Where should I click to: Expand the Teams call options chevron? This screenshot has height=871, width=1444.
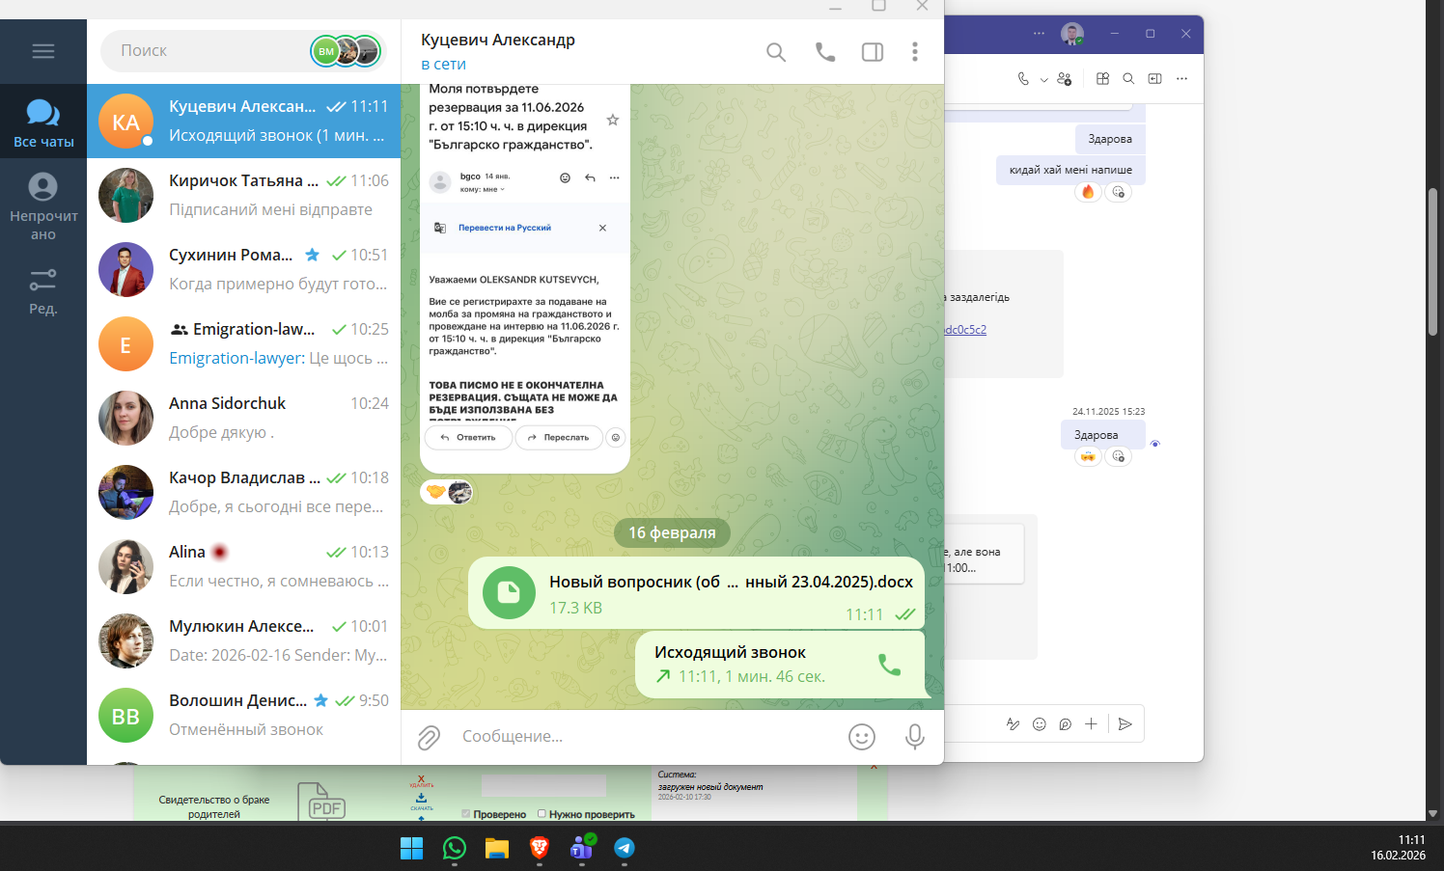click(1043, 80)
